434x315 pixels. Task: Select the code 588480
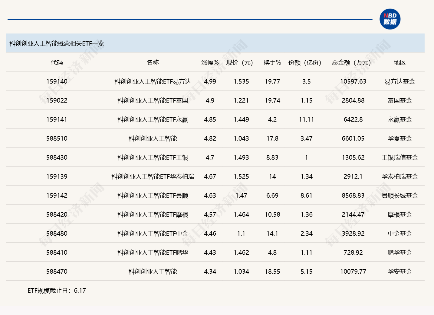[57, 234]
